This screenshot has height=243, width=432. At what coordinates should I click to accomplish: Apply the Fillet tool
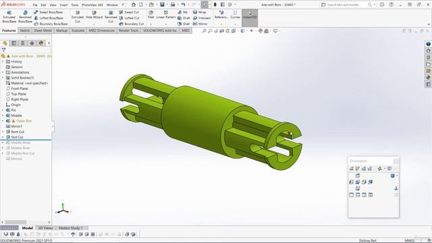[151, 15]
